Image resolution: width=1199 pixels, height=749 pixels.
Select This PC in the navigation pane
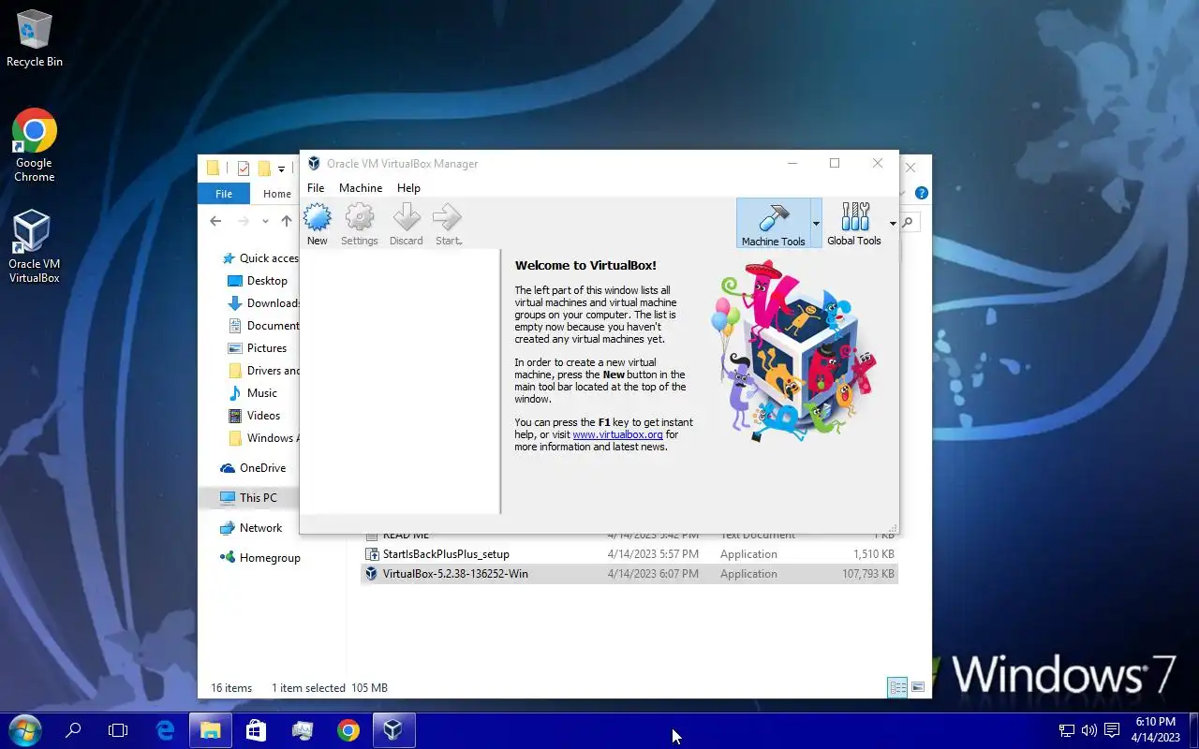[x=249, y=498]
